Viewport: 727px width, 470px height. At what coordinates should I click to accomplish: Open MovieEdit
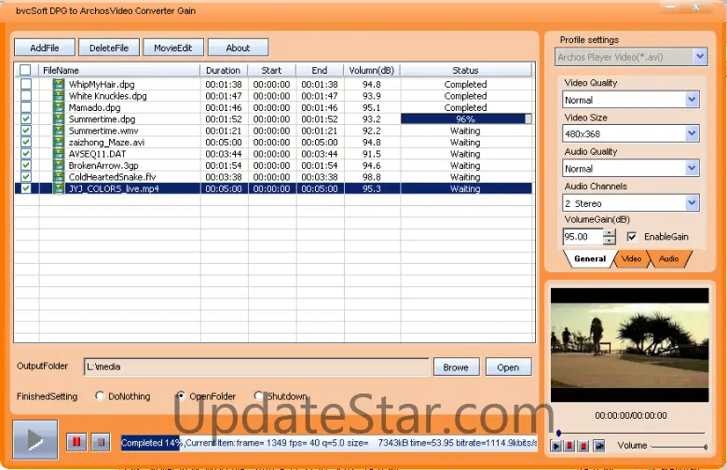point(173,48)
